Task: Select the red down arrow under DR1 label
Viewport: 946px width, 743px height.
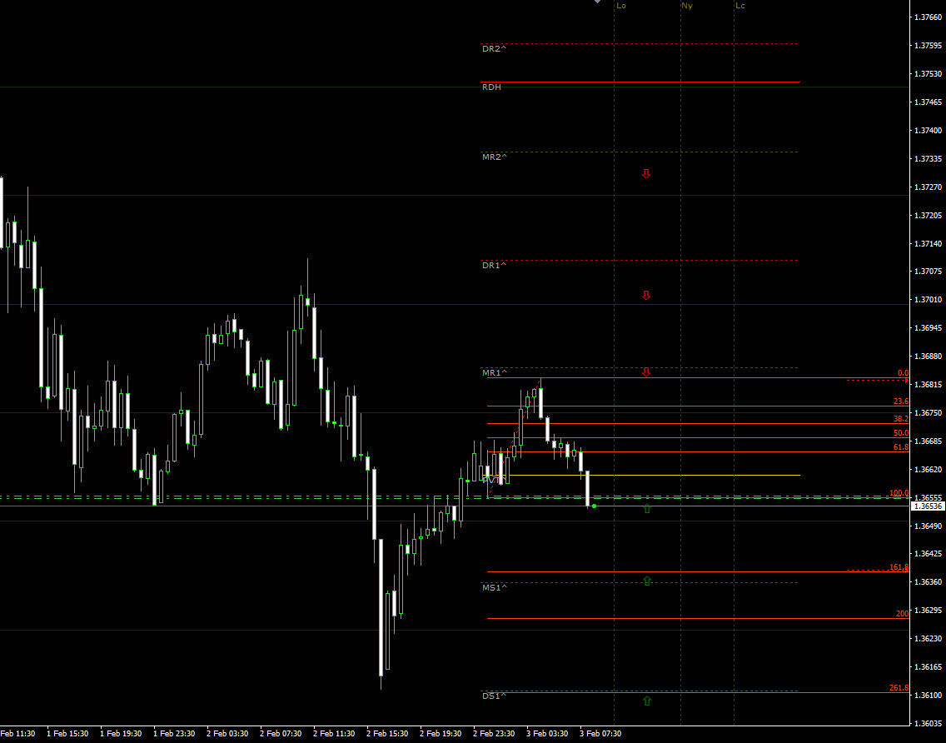Action: point(646,294)
